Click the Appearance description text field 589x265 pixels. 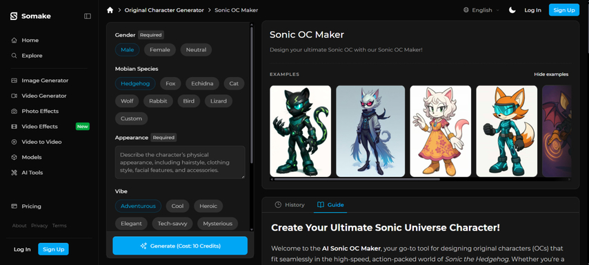180,162
